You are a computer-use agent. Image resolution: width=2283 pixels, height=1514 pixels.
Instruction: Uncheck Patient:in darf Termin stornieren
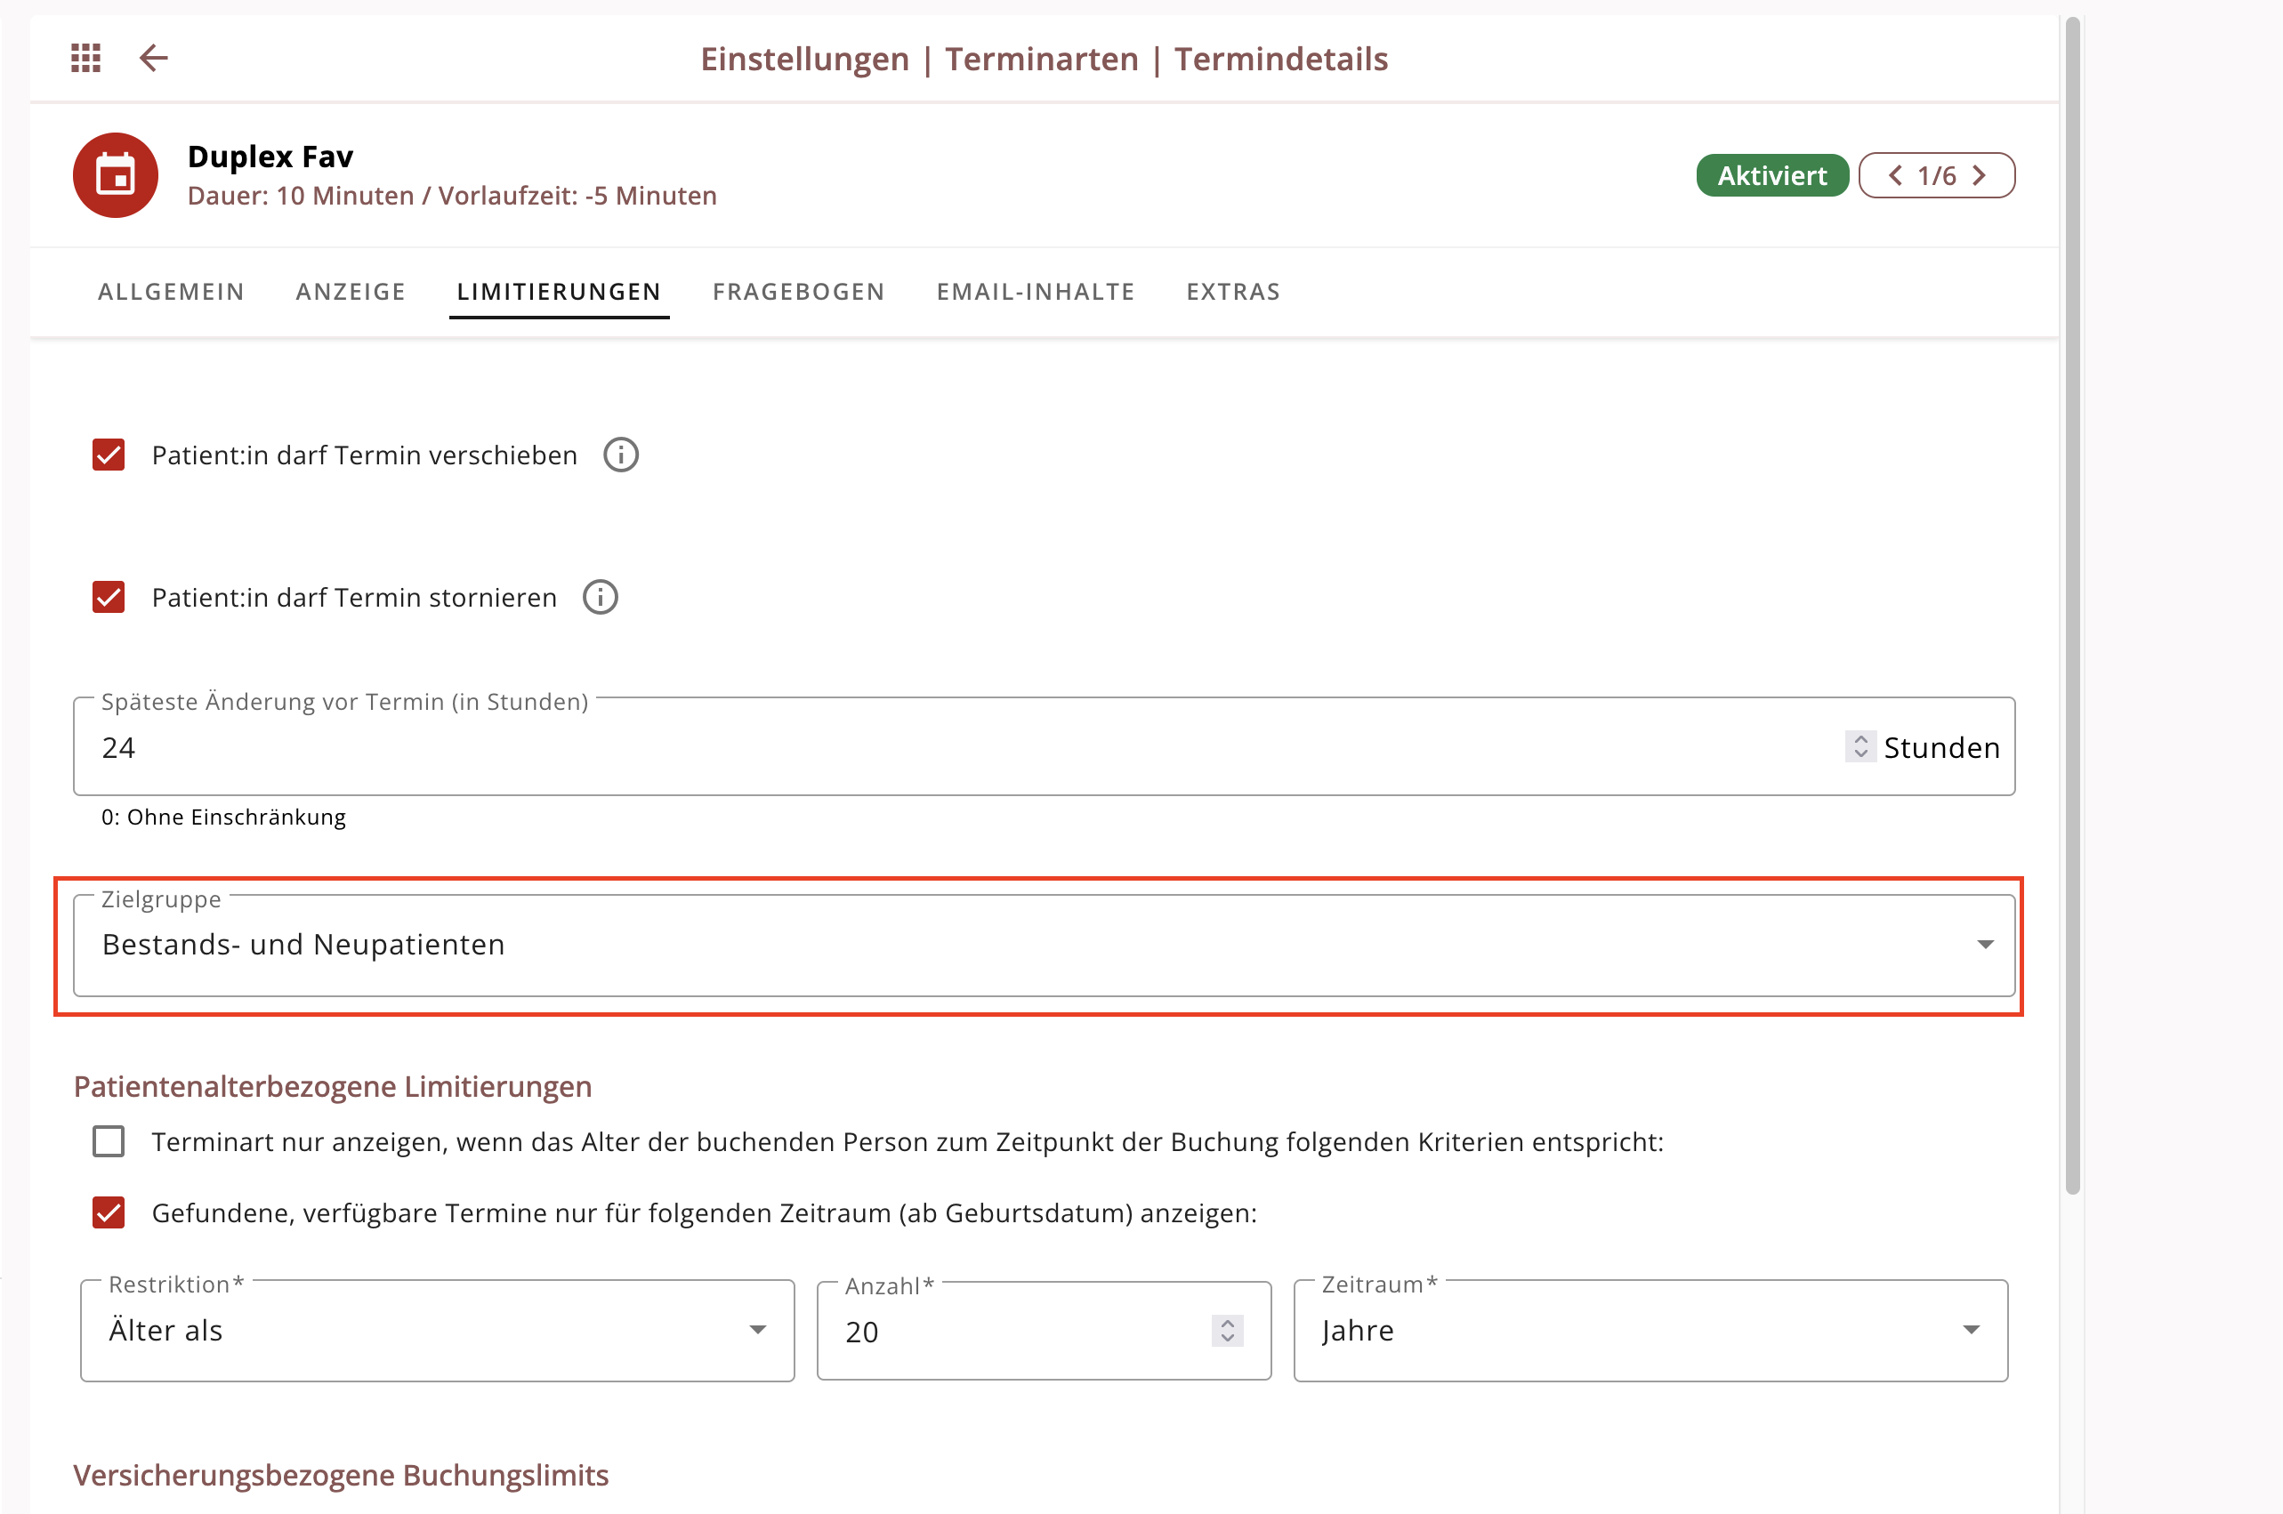click(x=109, y=597)
